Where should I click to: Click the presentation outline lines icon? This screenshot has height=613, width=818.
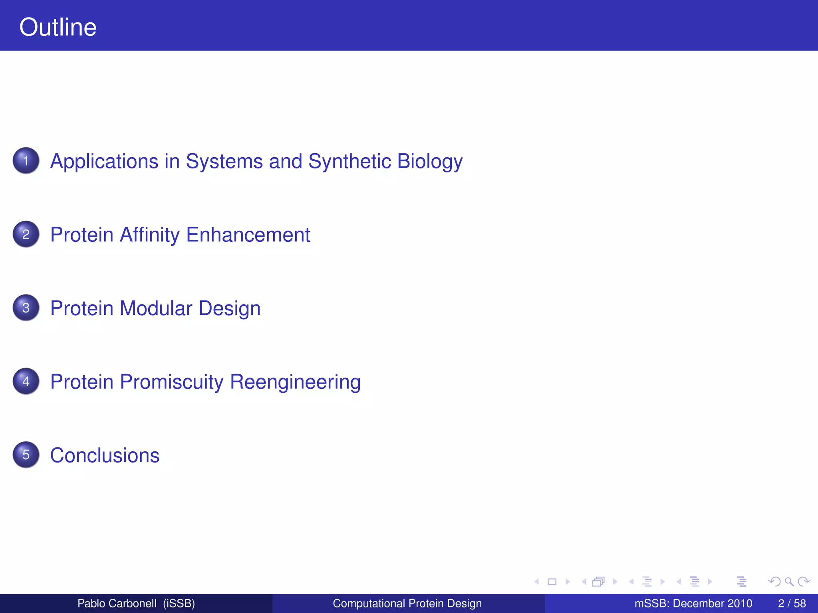pos(742,581)
